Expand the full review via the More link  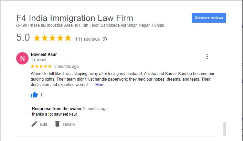point(100,85)
